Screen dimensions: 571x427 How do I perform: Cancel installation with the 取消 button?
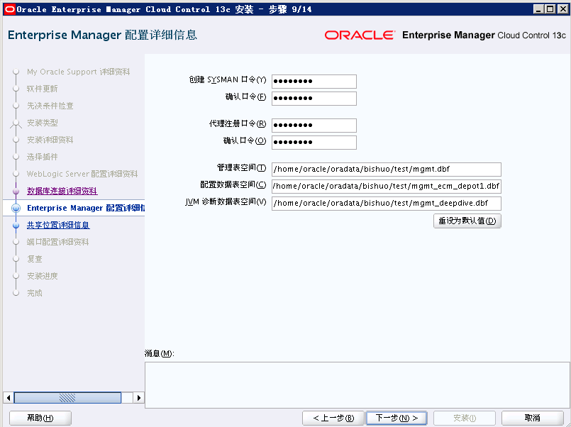click(533, 418)
